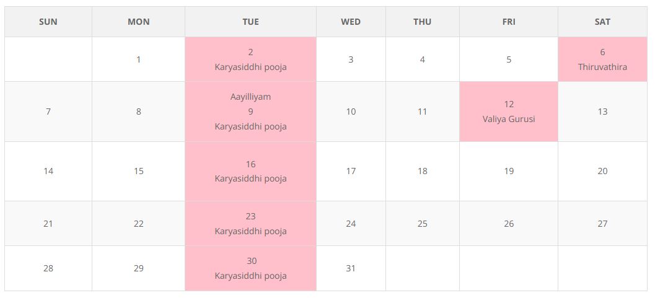The image size is (655, 298).
Task: Click date 5 on Friday
Action: 508,59
